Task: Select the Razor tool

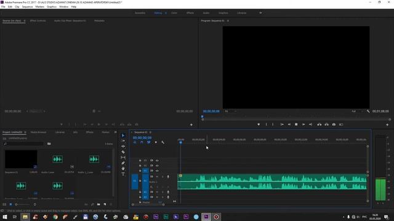Action: (123, 152)
